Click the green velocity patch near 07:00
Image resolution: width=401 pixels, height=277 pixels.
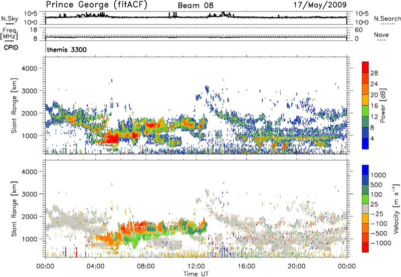(135, 240)
